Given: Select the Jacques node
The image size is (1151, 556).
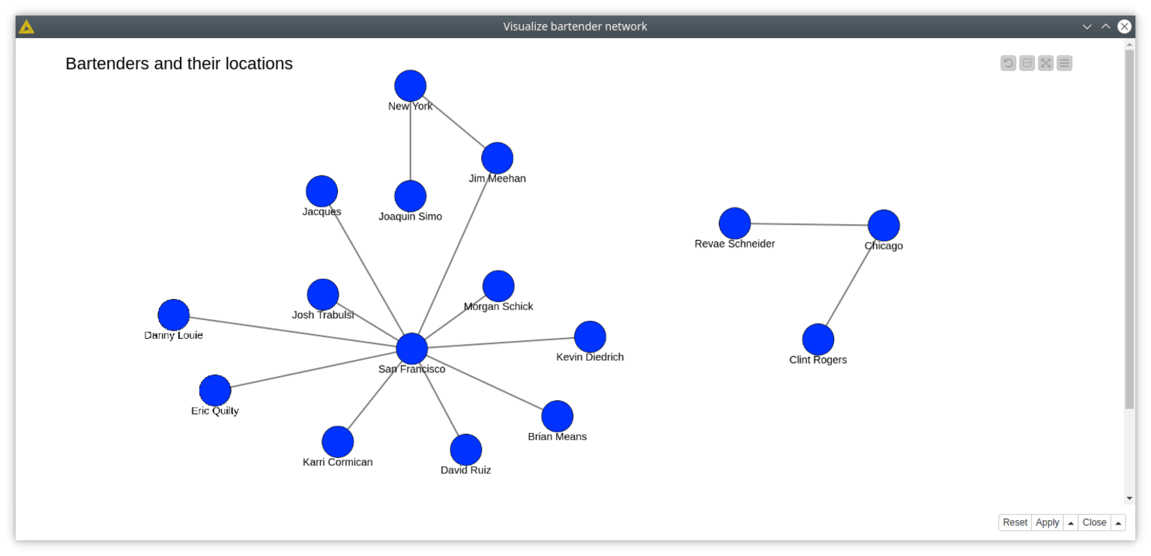Looking at the screenshot, I should 322,191.
